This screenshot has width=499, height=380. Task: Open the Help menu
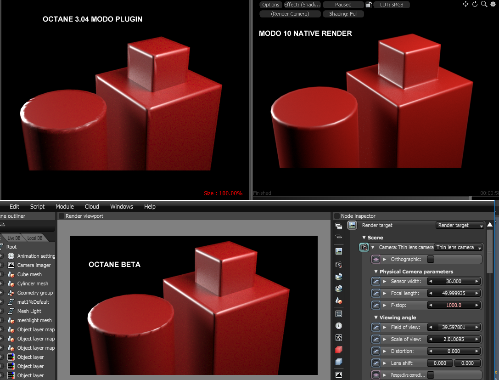pyautogui.click(x=150, y=206)
